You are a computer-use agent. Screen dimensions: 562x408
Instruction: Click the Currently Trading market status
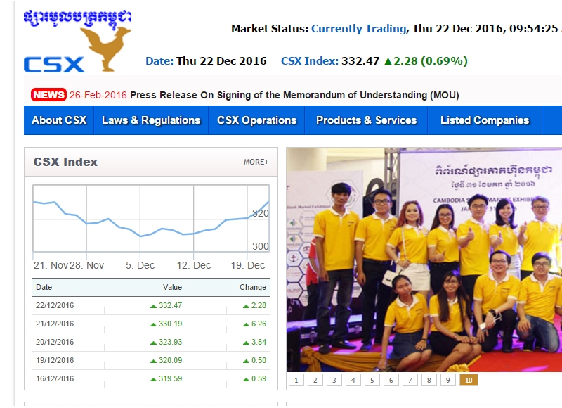click(x=358, y=29)
